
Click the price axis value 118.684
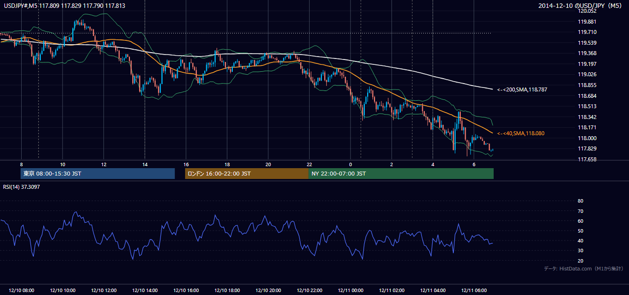tap(587, 96)
